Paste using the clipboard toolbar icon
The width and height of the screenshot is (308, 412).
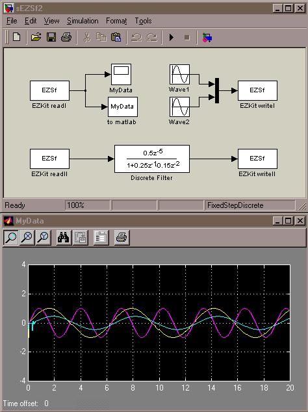[116, 37]
